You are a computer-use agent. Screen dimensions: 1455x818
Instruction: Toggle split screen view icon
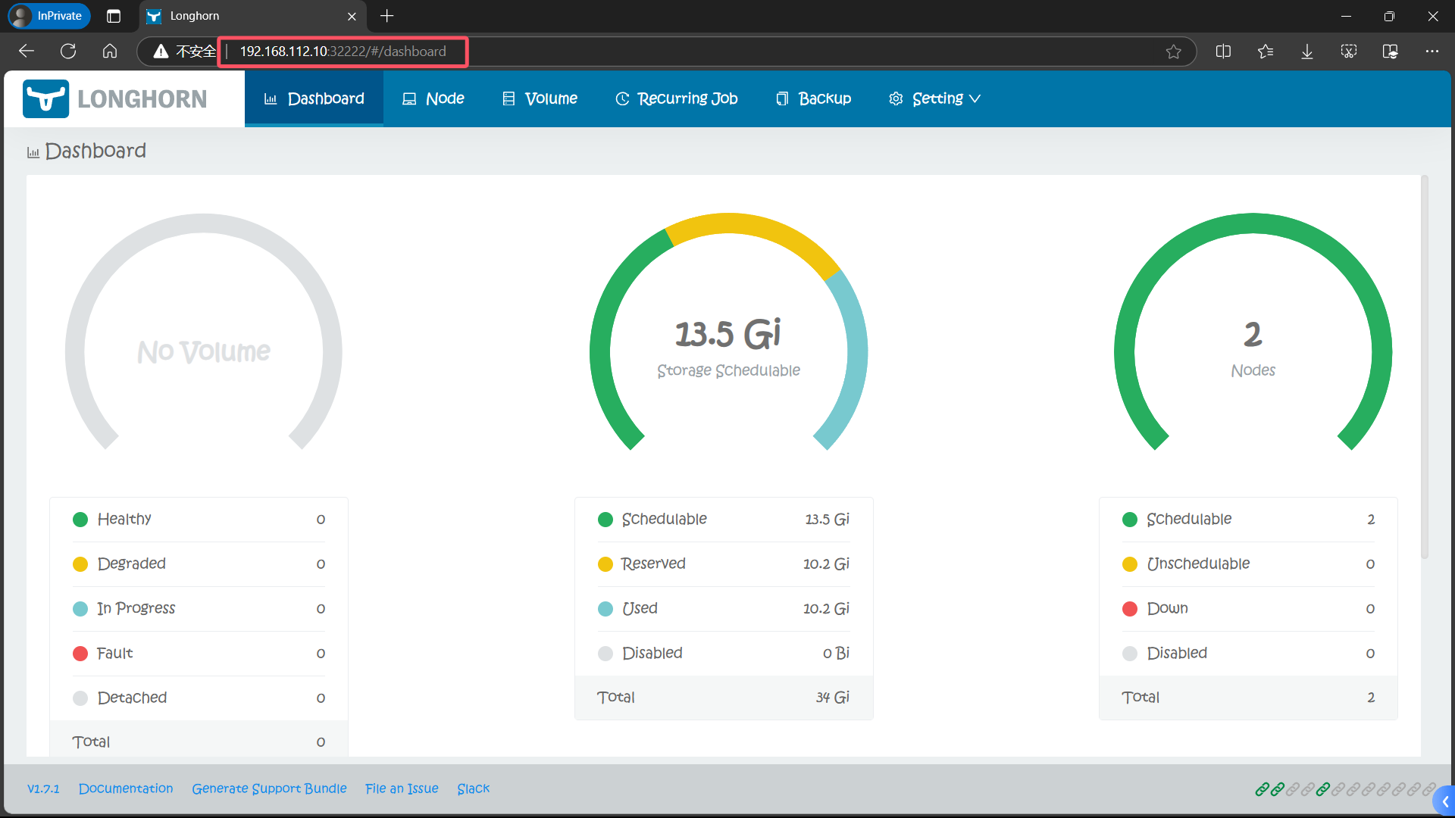[x=1223, y=52]
